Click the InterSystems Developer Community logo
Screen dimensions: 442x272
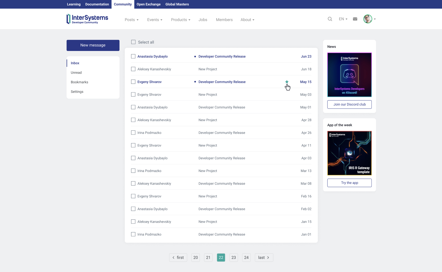coord(87,19)
